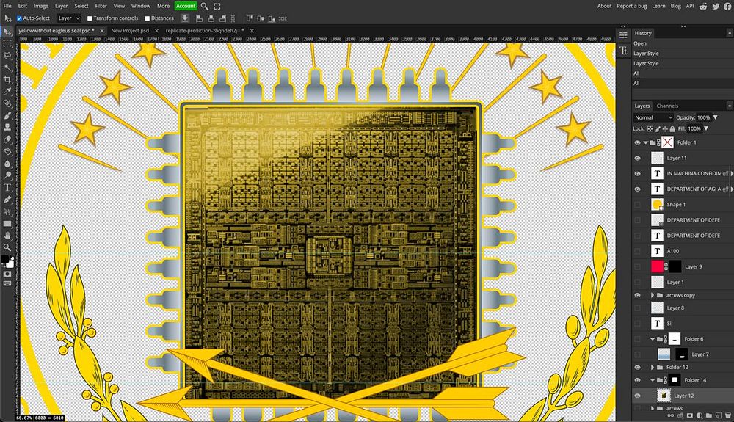
Task: Select the Paint Bucket tool
Action: coord(7,152)
